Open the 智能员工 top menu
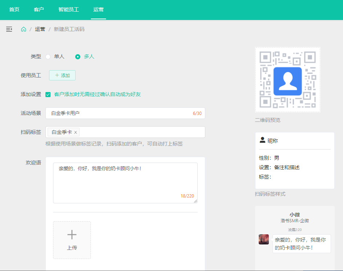The width and height of the screenshot is (343, 271). [68, 9]
